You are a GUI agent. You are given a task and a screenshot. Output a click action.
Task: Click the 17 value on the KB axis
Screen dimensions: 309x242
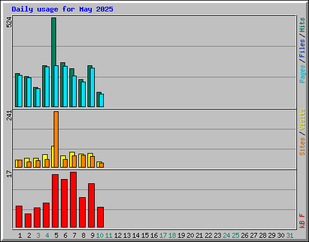9,174
